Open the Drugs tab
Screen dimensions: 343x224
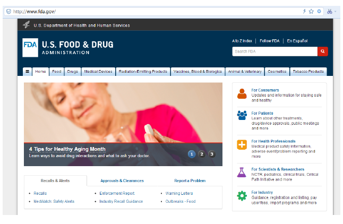[x=72, y=72]
